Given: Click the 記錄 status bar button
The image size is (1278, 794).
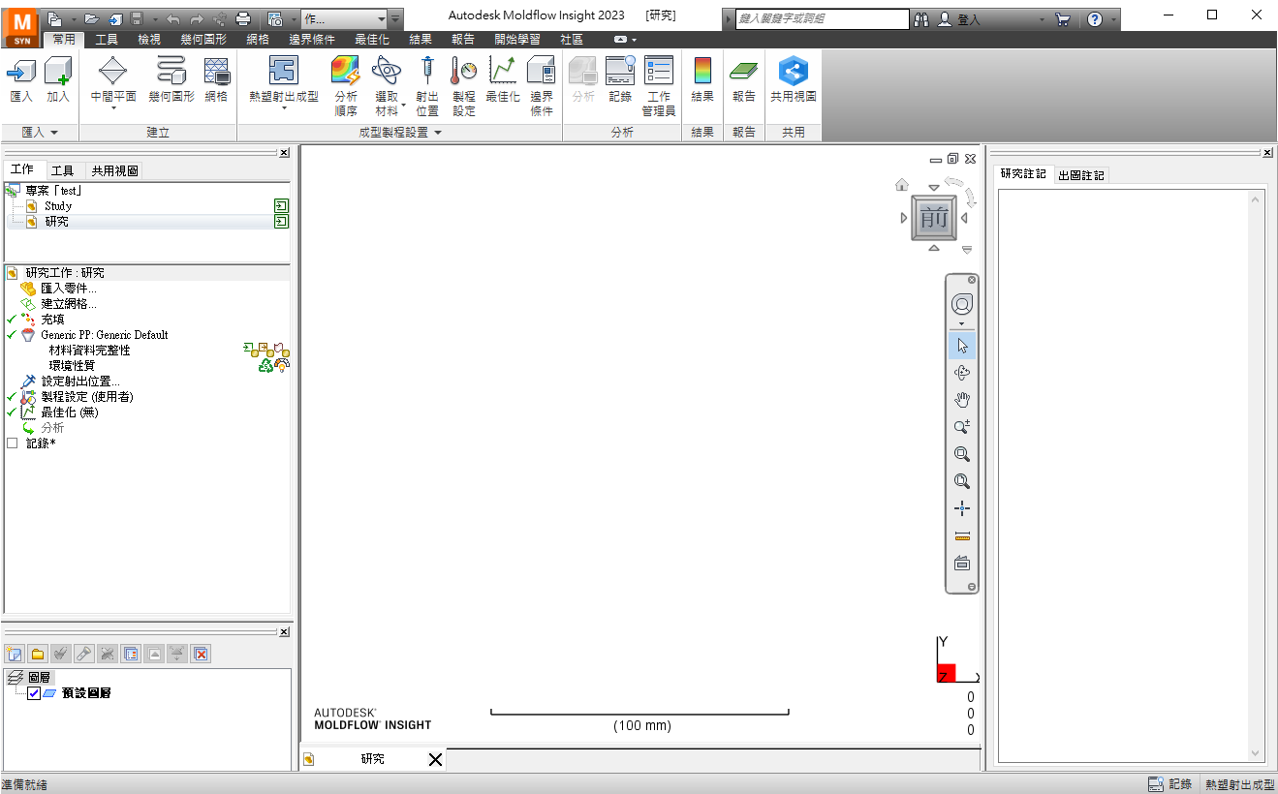Looking at the screenshot, I should tap(1169, 784).
